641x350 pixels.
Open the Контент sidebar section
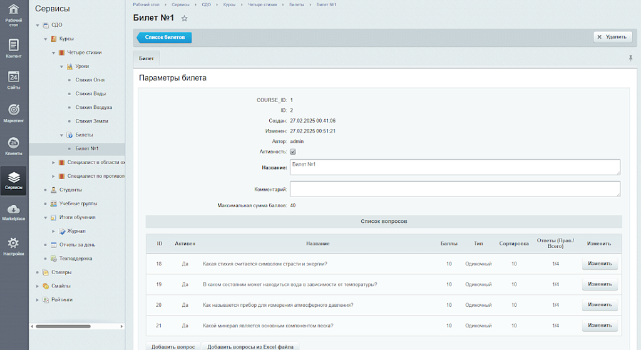click(x=14, y=48)
